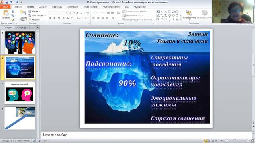Select the text box shape in gallery
This screenshot has width=255, height=143.
pos(158,12)
